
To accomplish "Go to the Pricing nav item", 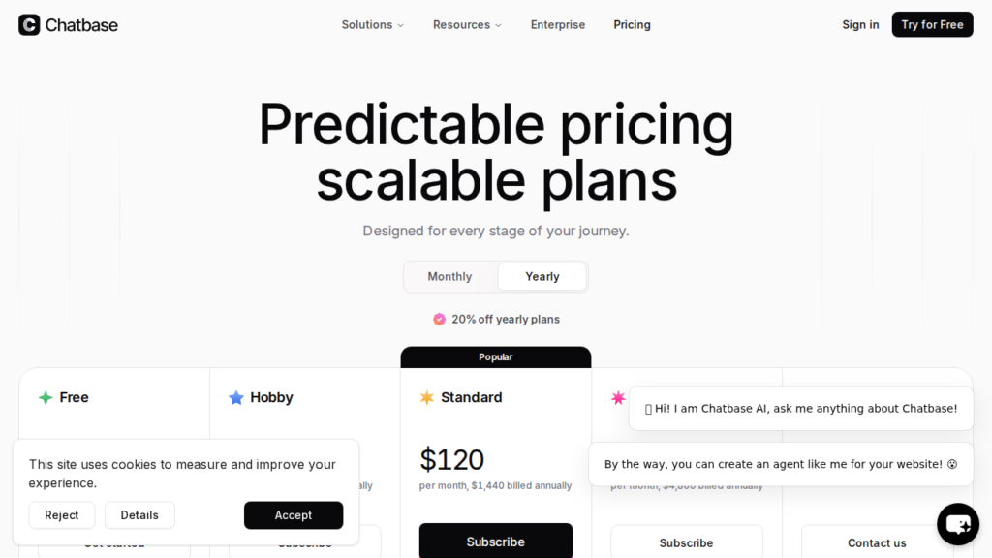I will click(x=632, y=25).
